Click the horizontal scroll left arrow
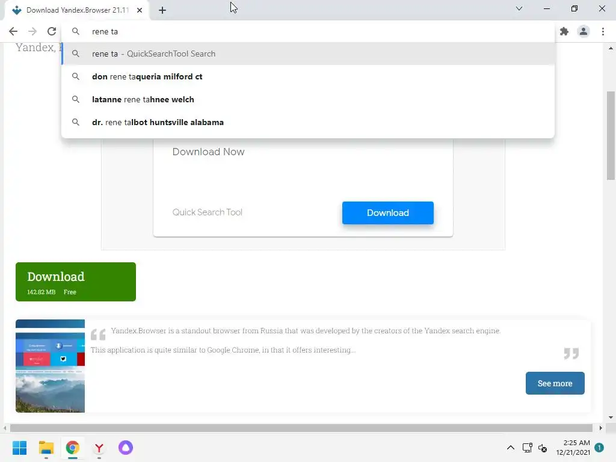The width and height of the screenshot is (616, 462). 5,428
